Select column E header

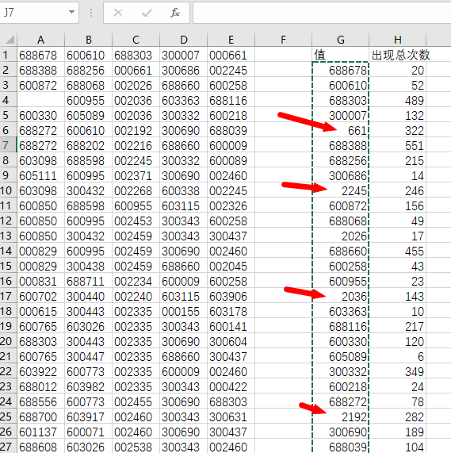pos(231,40)
